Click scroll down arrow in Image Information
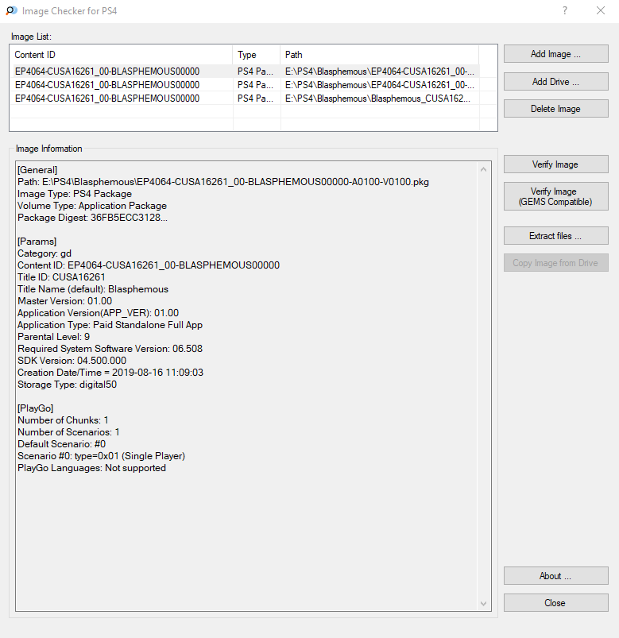The image size is (619, 638). point(483,603)
